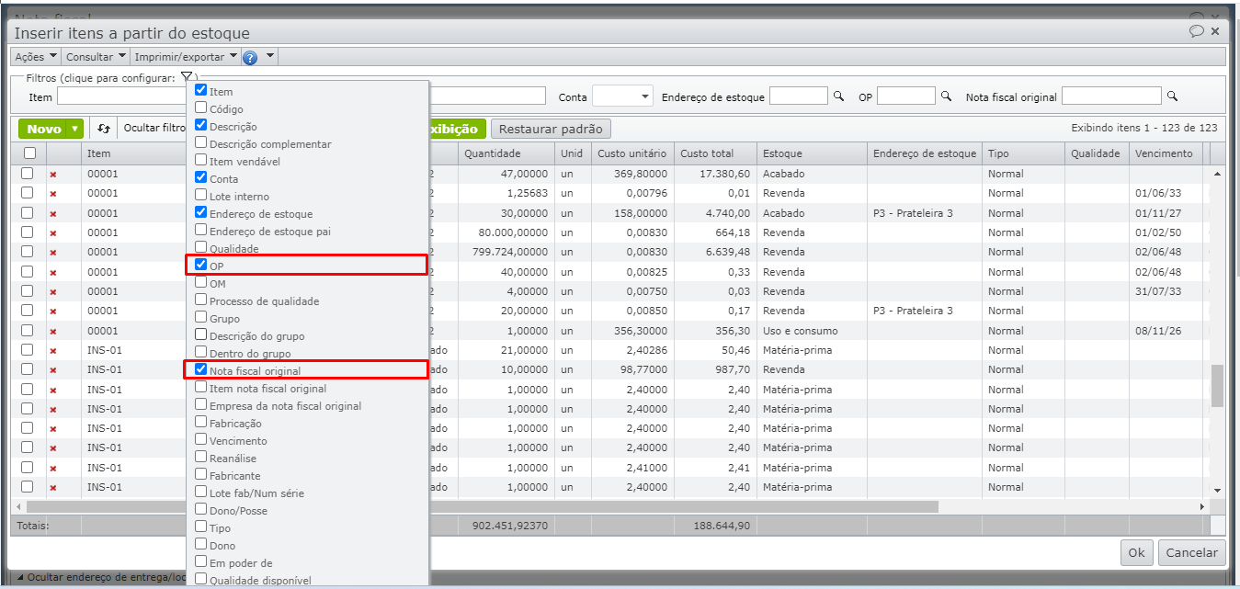Open lookup magnifier for Nota fiscal original
Screen dimensions: 1240x589
[1171, 96]
